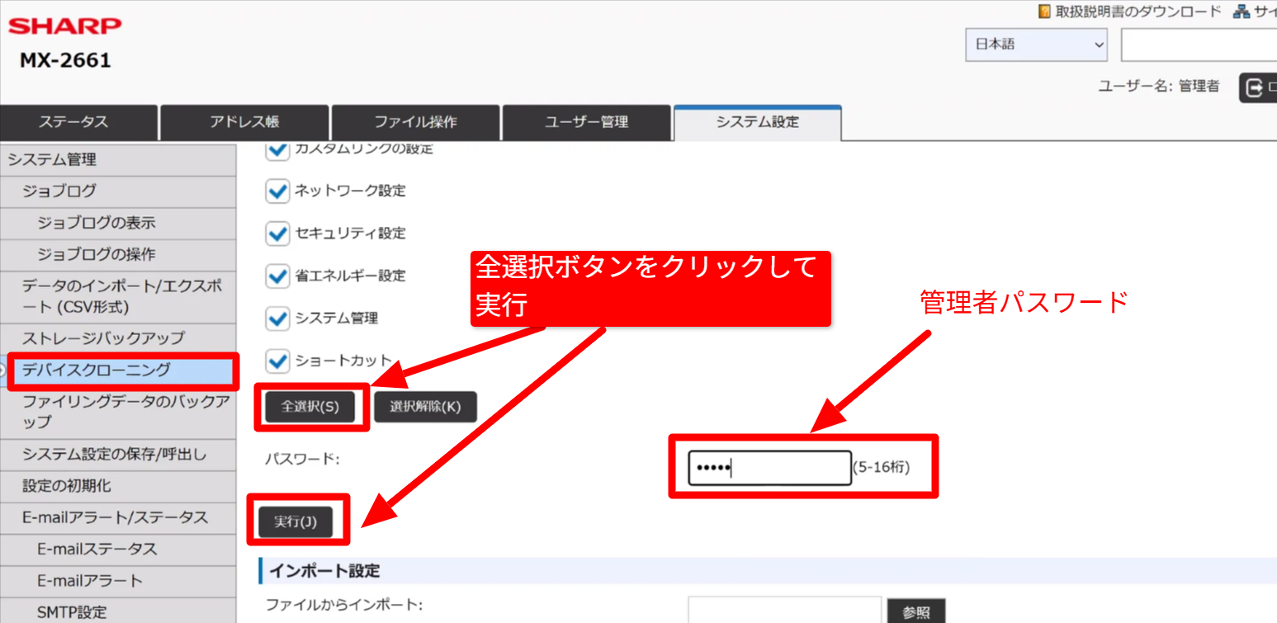Switch to the アドレス帳 tab
The height and width of the screenshot is (623, 1277).
[x=245, y=122]
